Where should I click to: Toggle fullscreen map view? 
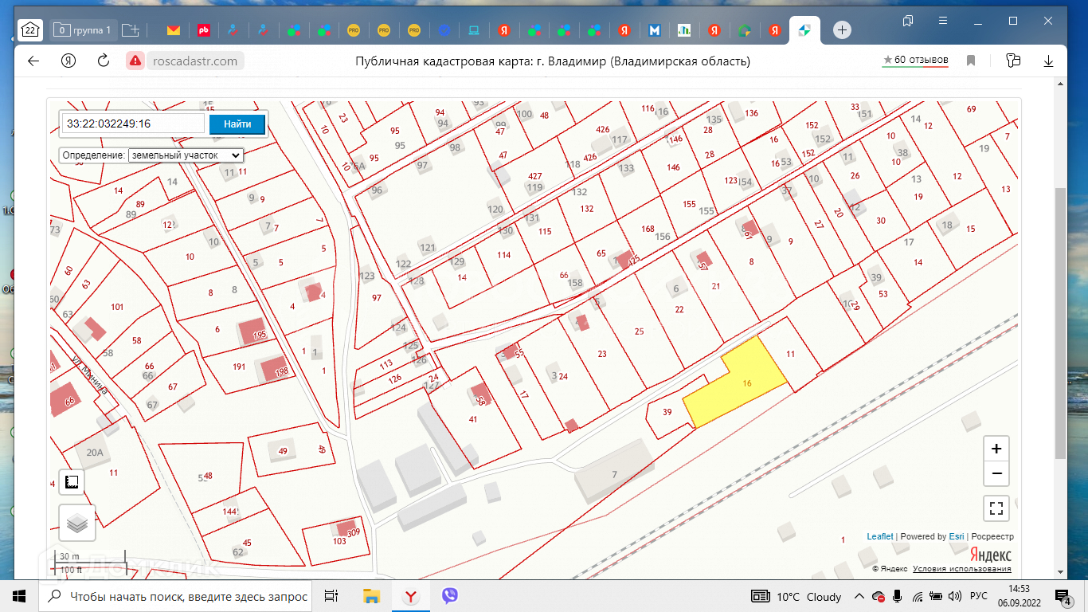tap(996, 508)
